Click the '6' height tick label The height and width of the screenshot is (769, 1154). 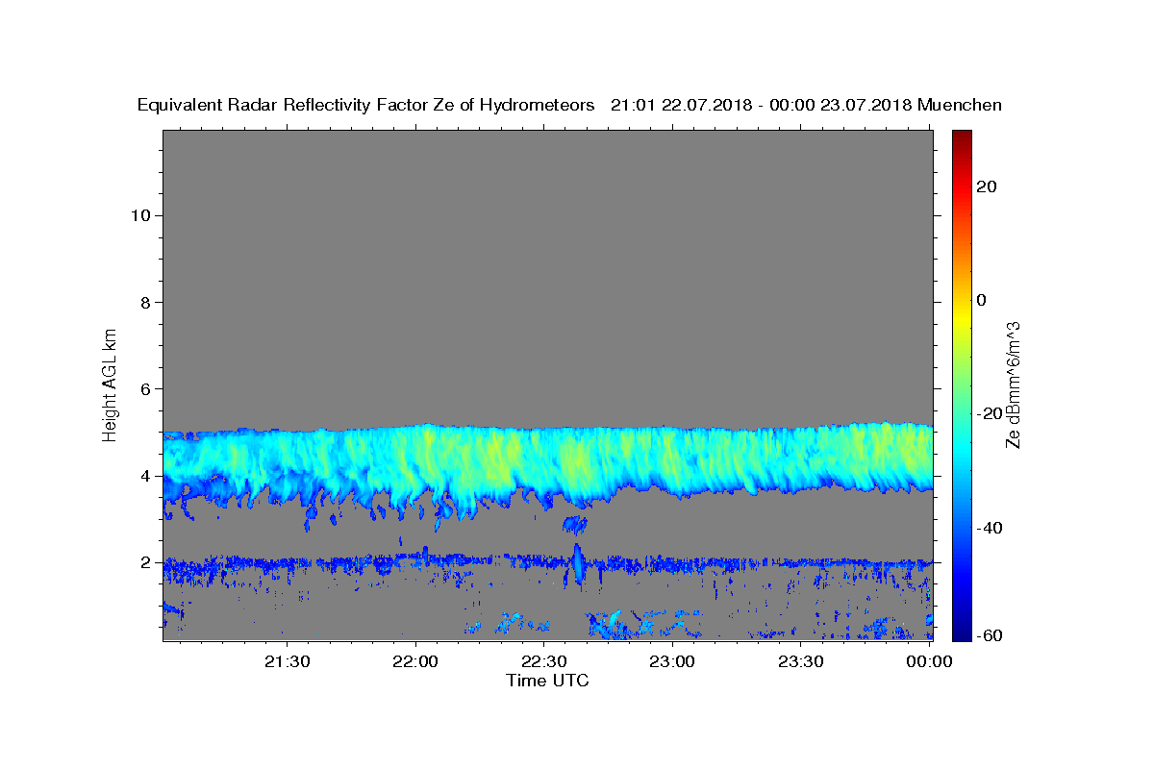143,389
